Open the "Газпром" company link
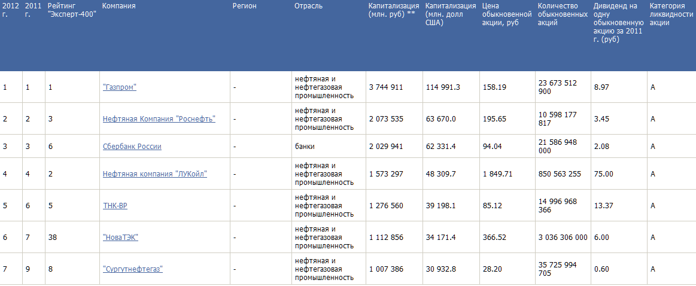The image size is (696, 286). (x=120, y=87)
